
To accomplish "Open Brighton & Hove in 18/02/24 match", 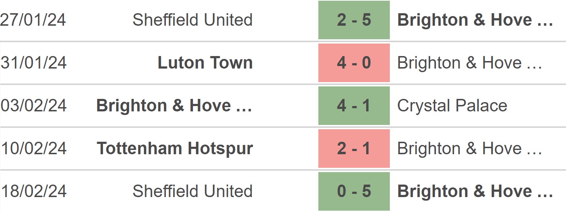I will [x=475, y=191].
